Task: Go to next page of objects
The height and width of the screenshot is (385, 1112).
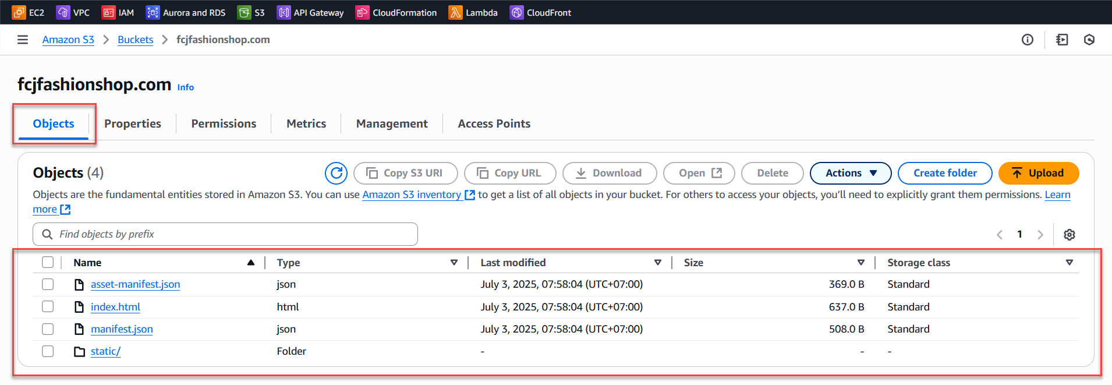Action: pos(1040,235)
